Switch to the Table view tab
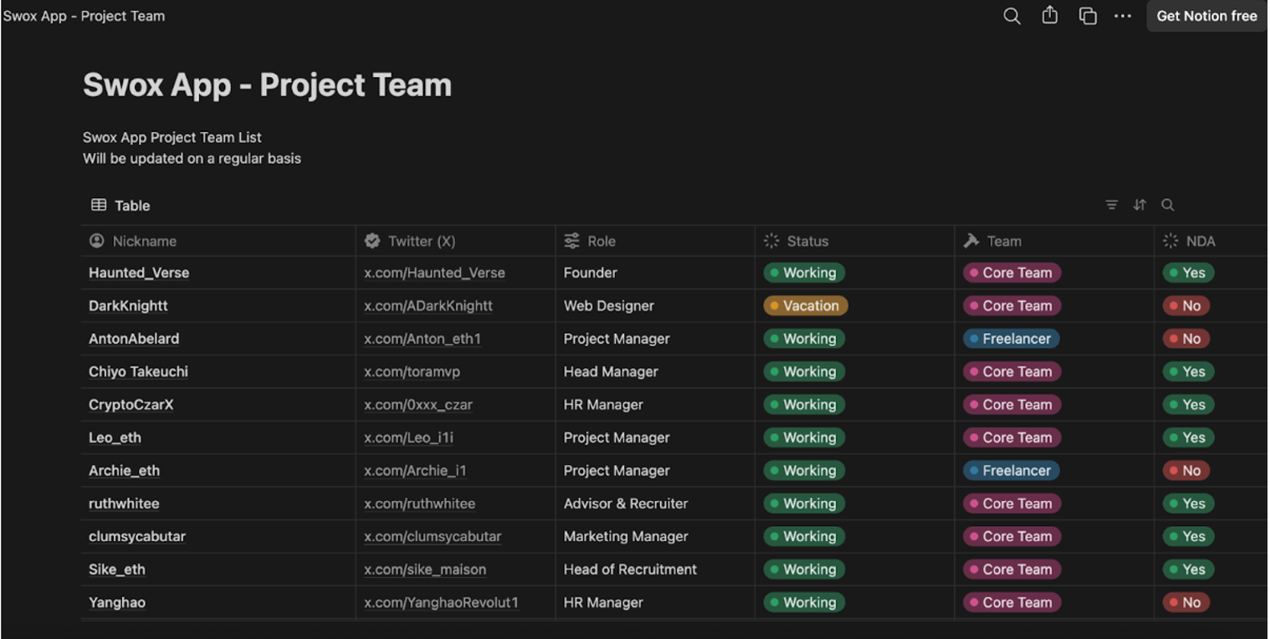This screenshot has width=1270, height=639. click(x=120, y=205)
